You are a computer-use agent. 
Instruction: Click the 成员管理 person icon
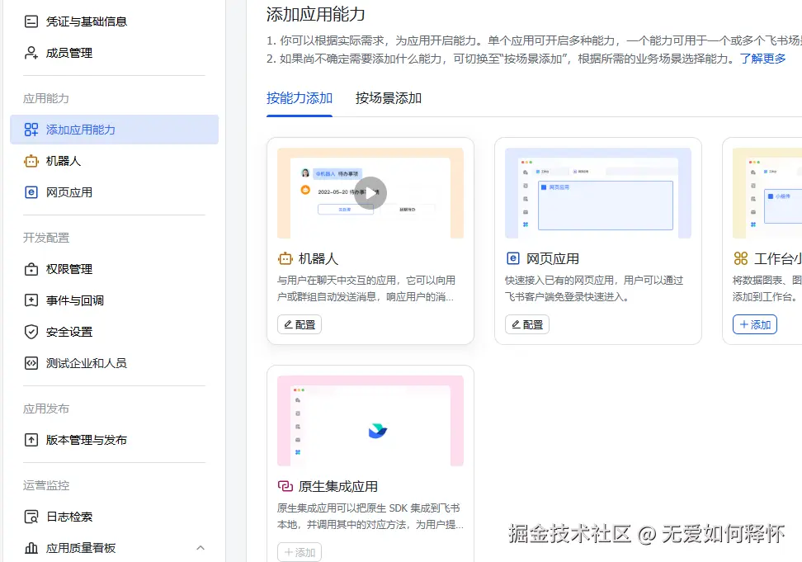(x=31, y=53)
